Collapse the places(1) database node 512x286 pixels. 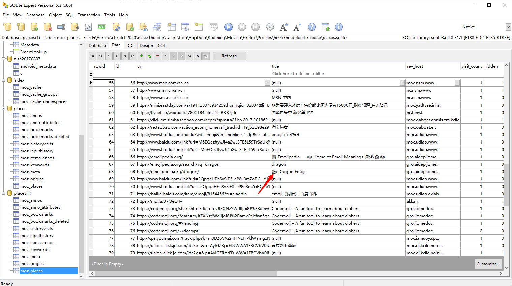[x=4, y=193]
